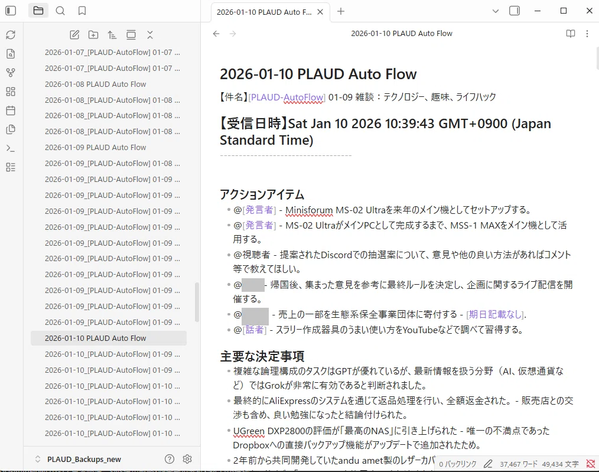599x472 pixels.
Task: Click the アクションアイテム heading
Action: (262, 195)
